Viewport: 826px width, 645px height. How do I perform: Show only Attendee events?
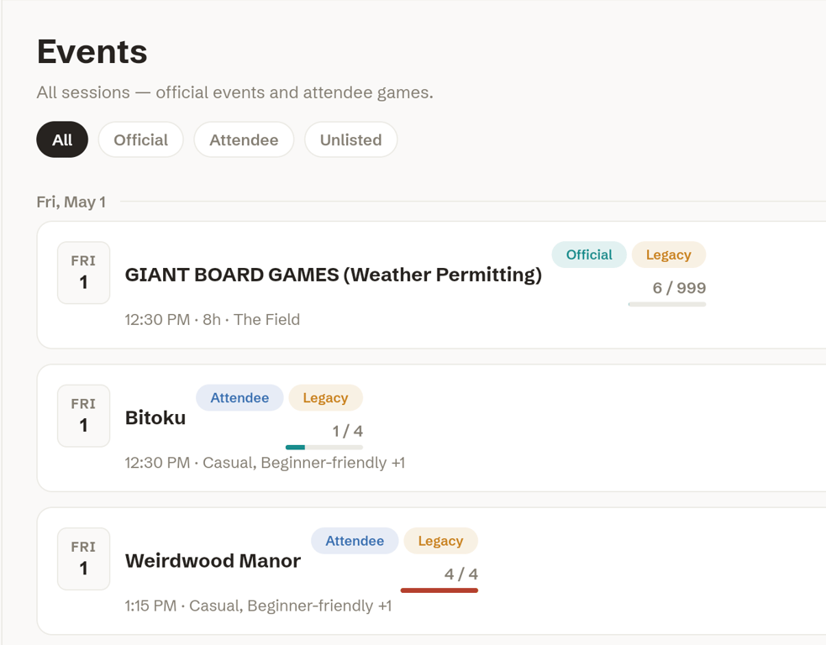pyautogui.click(x=244, y=139)
